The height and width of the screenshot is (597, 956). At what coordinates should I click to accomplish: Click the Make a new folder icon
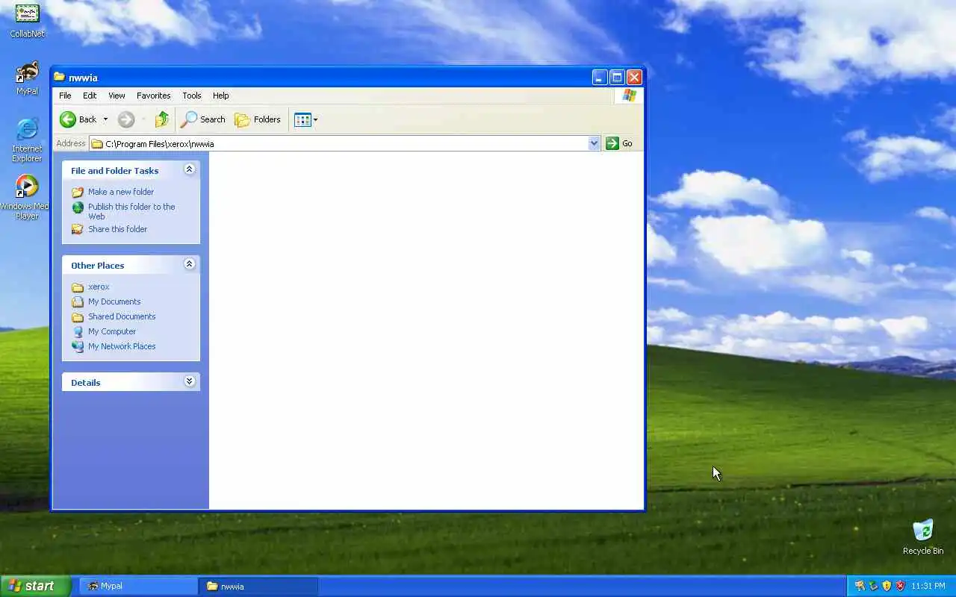[x=78, y=192]
